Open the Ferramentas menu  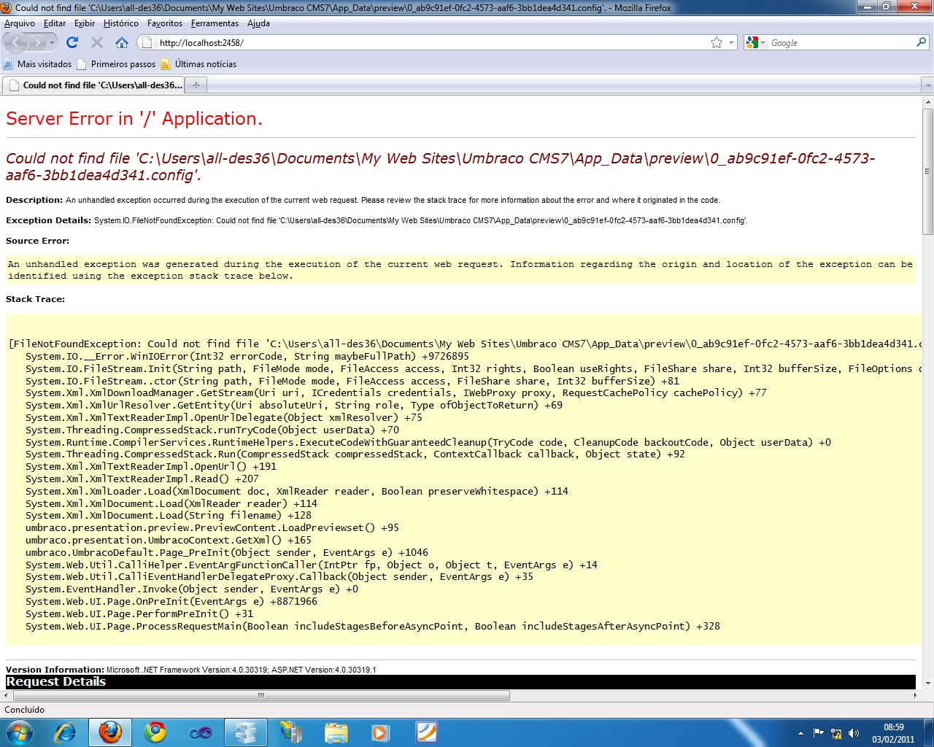coord(215,23)
